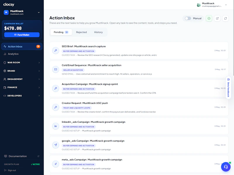Expand the Brand section chevron
The height and width of the screenshot is (175, 234).
[x=39, y=71]
